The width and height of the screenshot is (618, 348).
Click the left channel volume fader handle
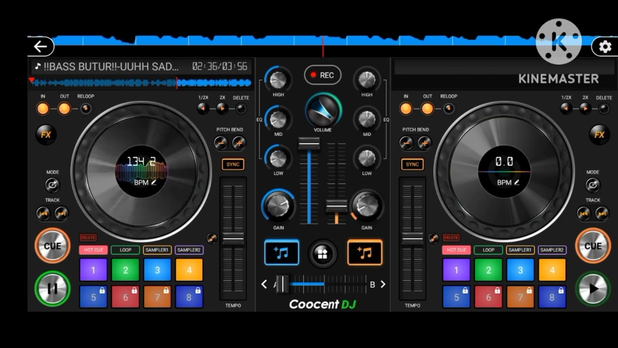point(309,144)
